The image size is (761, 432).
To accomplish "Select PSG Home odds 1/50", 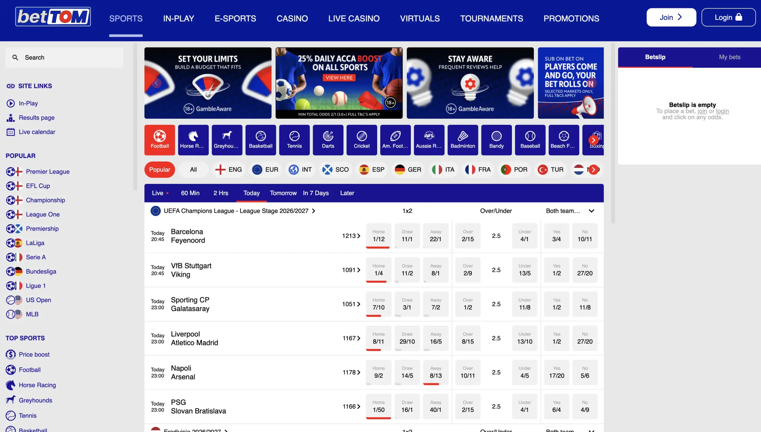I will (x=378, y=406).
